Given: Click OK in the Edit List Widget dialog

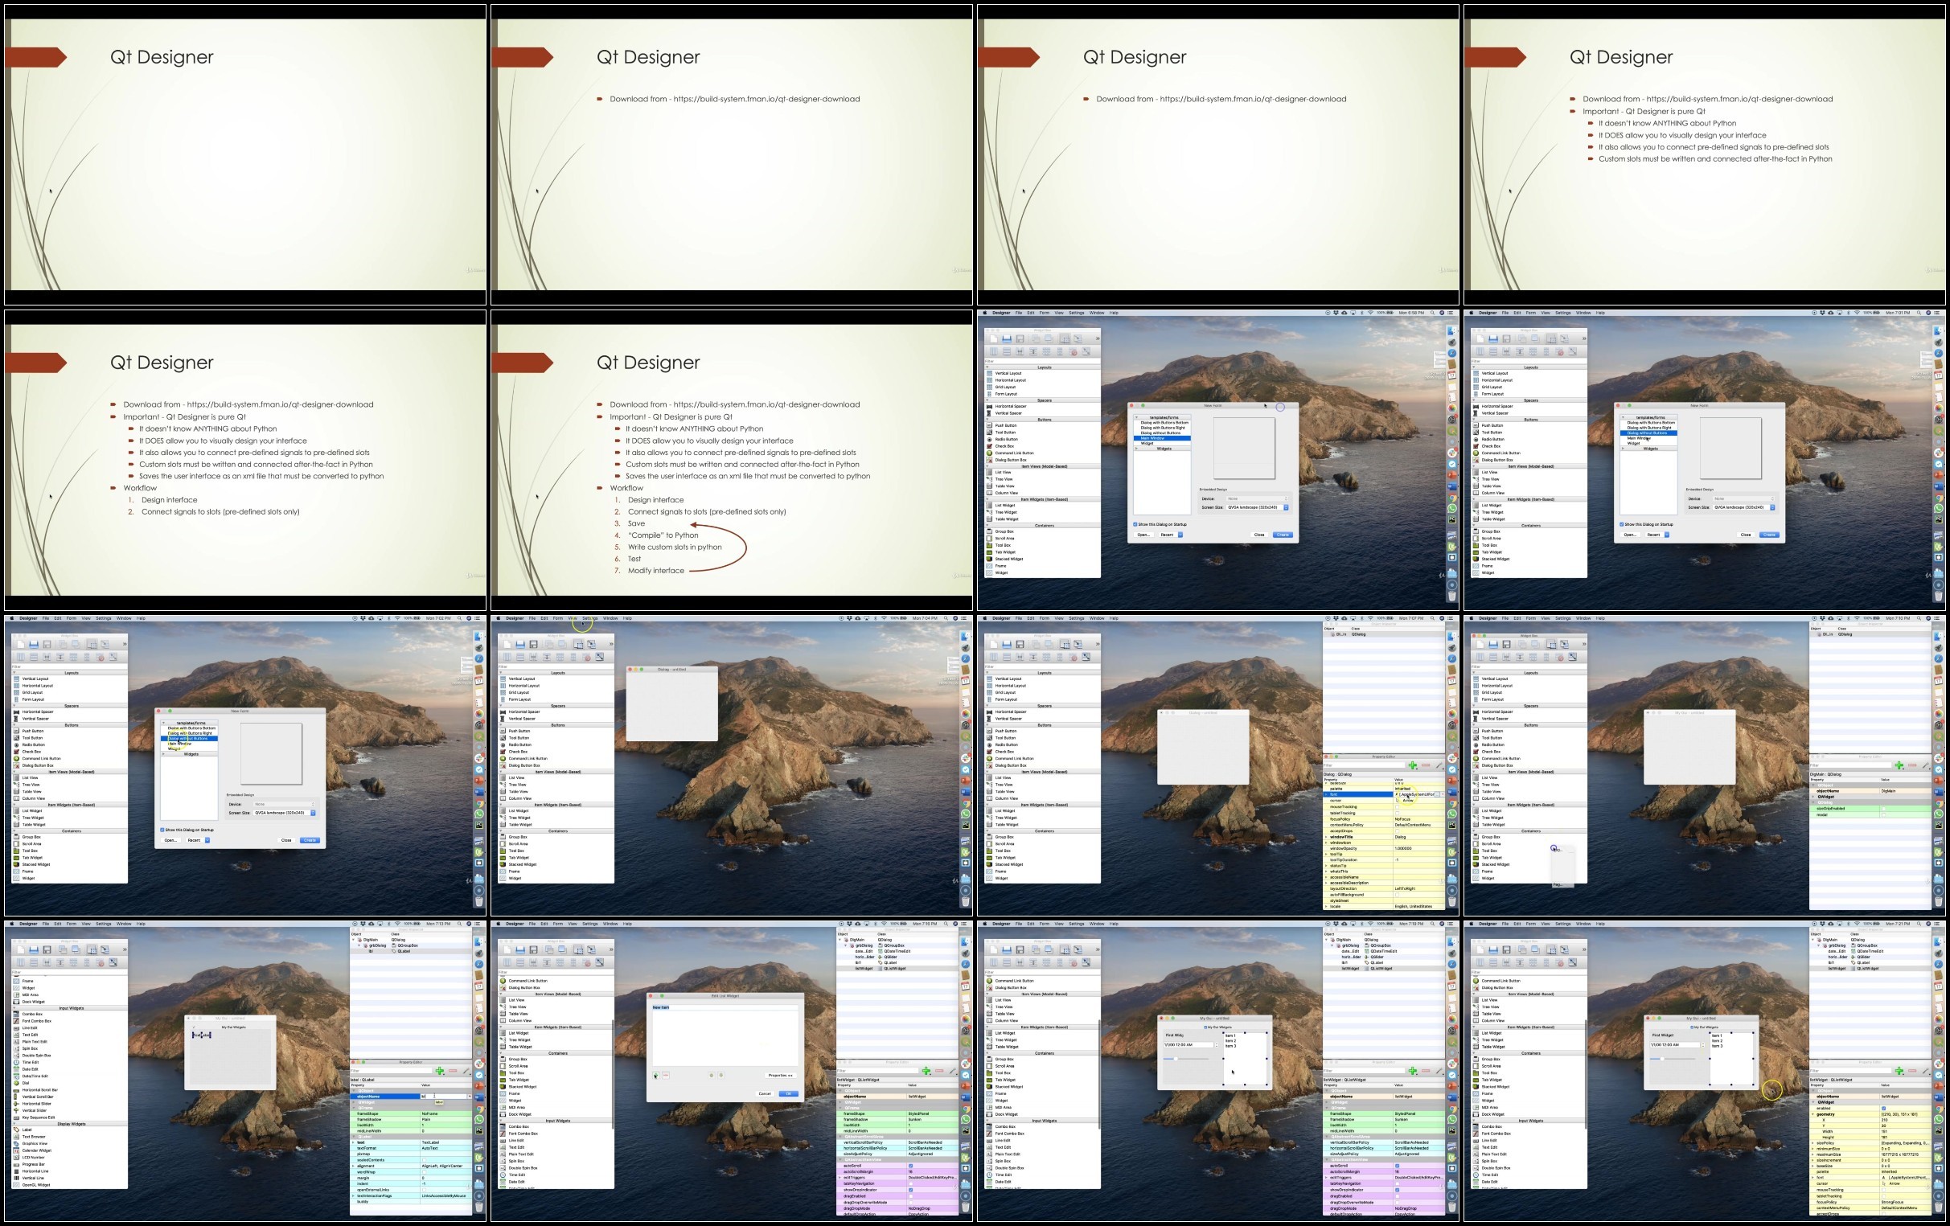Looking at the screenshot, I should (x=789, y=1093).
